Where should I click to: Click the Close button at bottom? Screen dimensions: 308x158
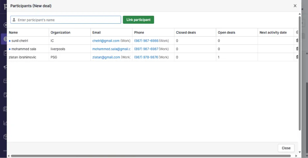[x=286, y=148]
